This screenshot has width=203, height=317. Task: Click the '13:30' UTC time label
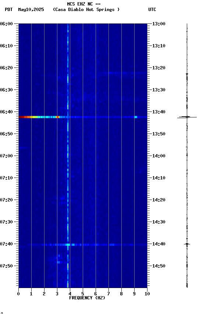[x=159, y=90]
